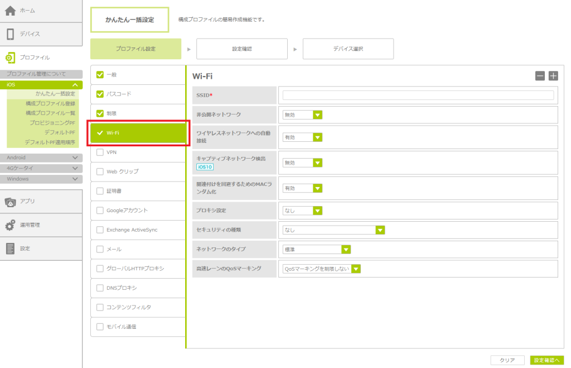Click the Operation Management gears icon
This screenshot has height=368, width=571.
(10, 225)
